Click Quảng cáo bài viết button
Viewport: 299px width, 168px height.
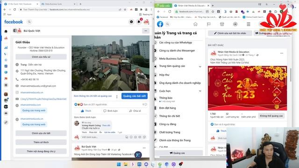point(135,96)
